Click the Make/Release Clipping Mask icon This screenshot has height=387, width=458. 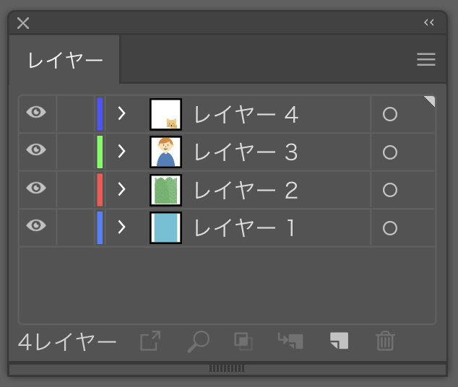pyautogui.click(x=243, y=342)
